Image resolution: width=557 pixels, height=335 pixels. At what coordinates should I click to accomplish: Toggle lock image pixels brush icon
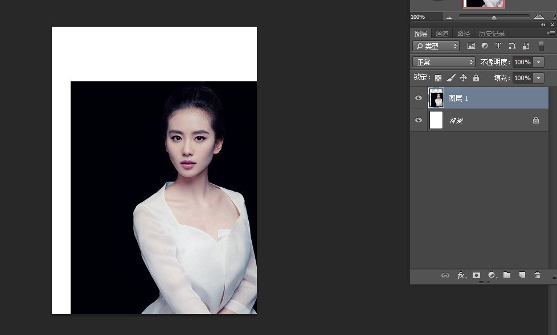(451, 78)
